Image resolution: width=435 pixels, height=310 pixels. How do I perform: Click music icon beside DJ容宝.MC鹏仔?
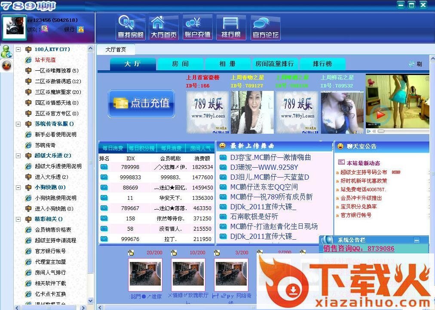[223, 157]
